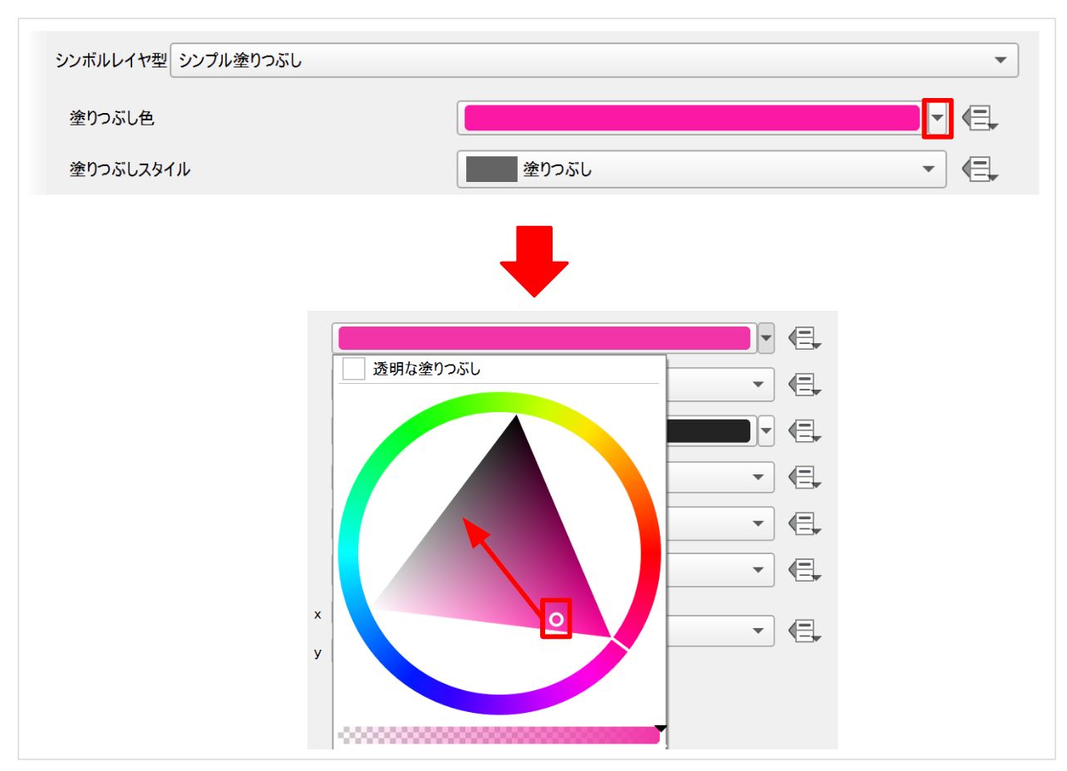This screenshot has height=771, width=1067.
Task: Open the シンプル塗りつぶし symbol layer type dropdown
Action: pyautogui.click(x=594, y=61)
